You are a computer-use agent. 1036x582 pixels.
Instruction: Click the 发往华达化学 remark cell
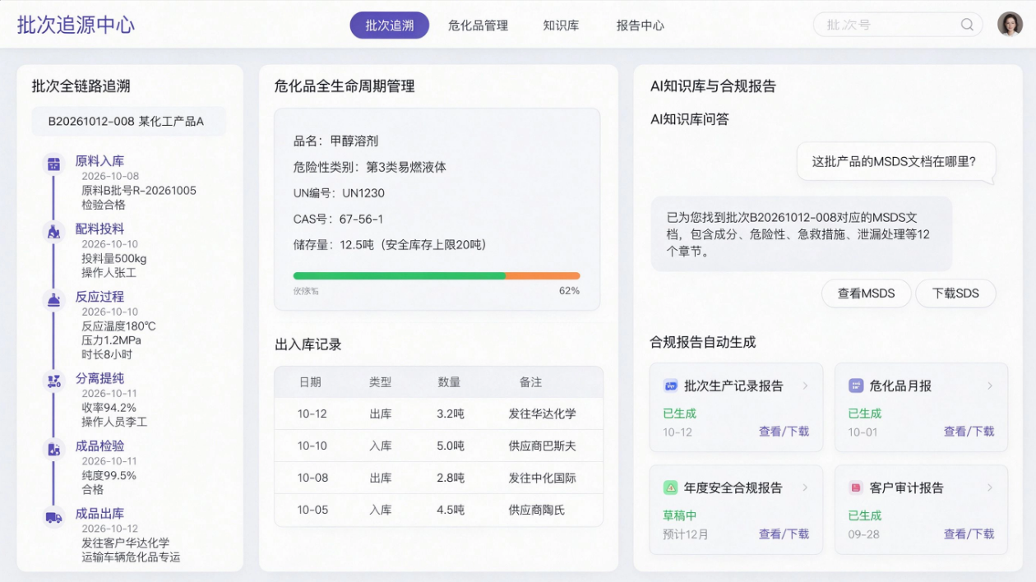[x=542, y=414]
